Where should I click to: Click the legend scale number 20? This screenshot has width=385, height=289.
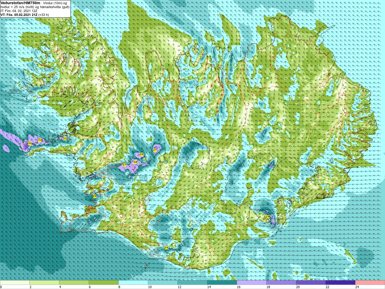point(298,287)
